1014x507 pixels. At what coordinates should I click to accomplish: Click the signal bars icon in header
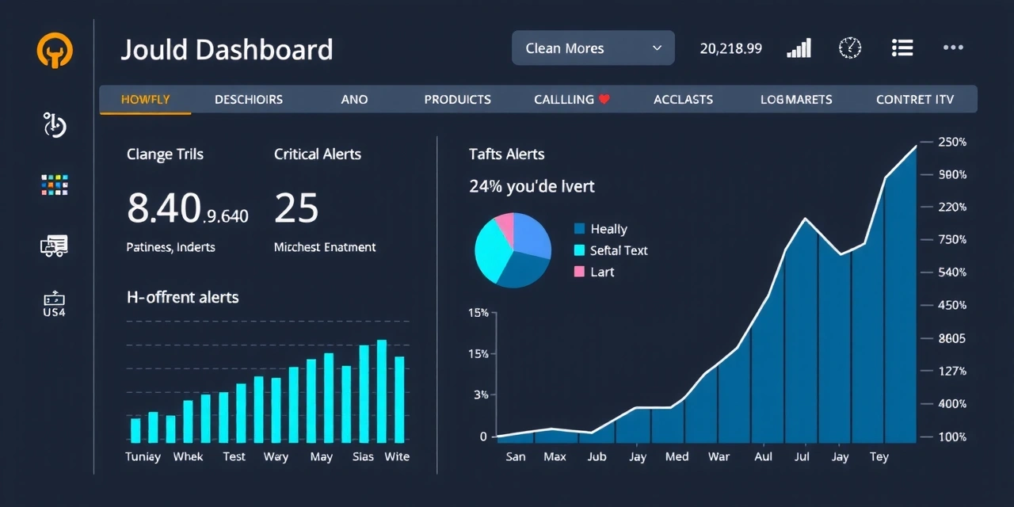pyautogui.click(x=799, y=48)
